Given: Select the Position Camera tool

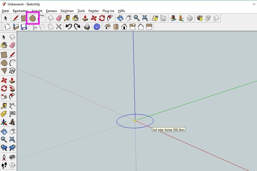Looking at the screenshot, I should (4, 157).
